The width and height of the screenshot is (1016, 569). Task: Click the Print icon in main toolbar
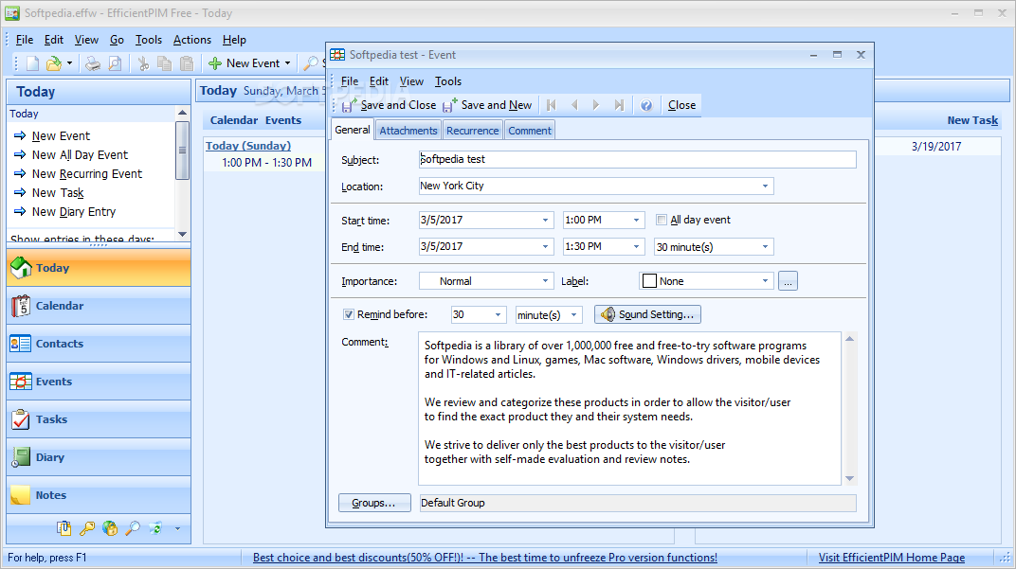tap(93, 62)
